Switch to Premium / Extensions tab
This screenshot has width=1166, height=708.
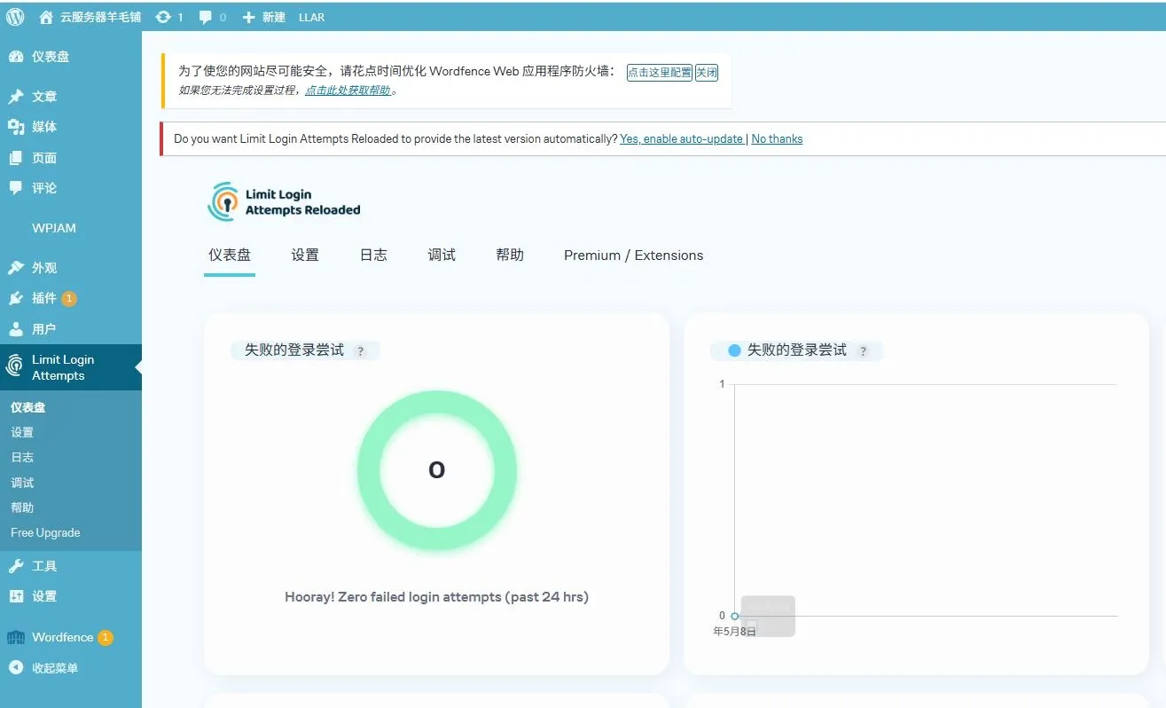tap(633, 256)
